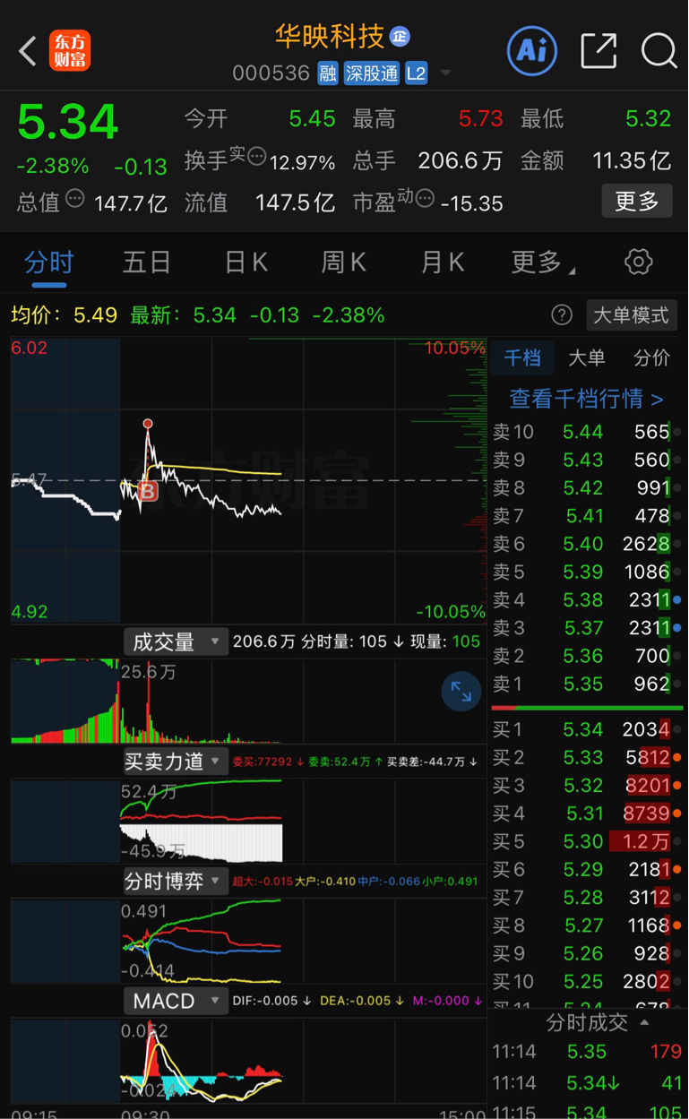The height and width of the screenshot is (1119, 689).
Task: Expand stock info dropdown triangle beside L2
Action: tap(445, 73)
